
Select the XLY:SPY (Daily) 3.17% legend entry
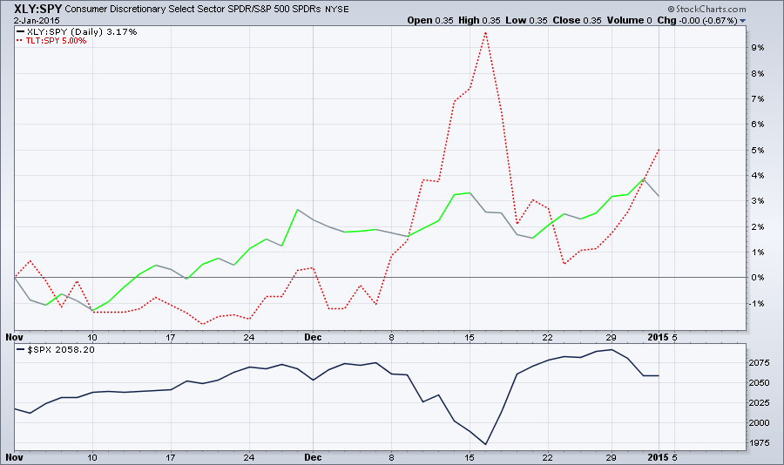click(77, 31)
